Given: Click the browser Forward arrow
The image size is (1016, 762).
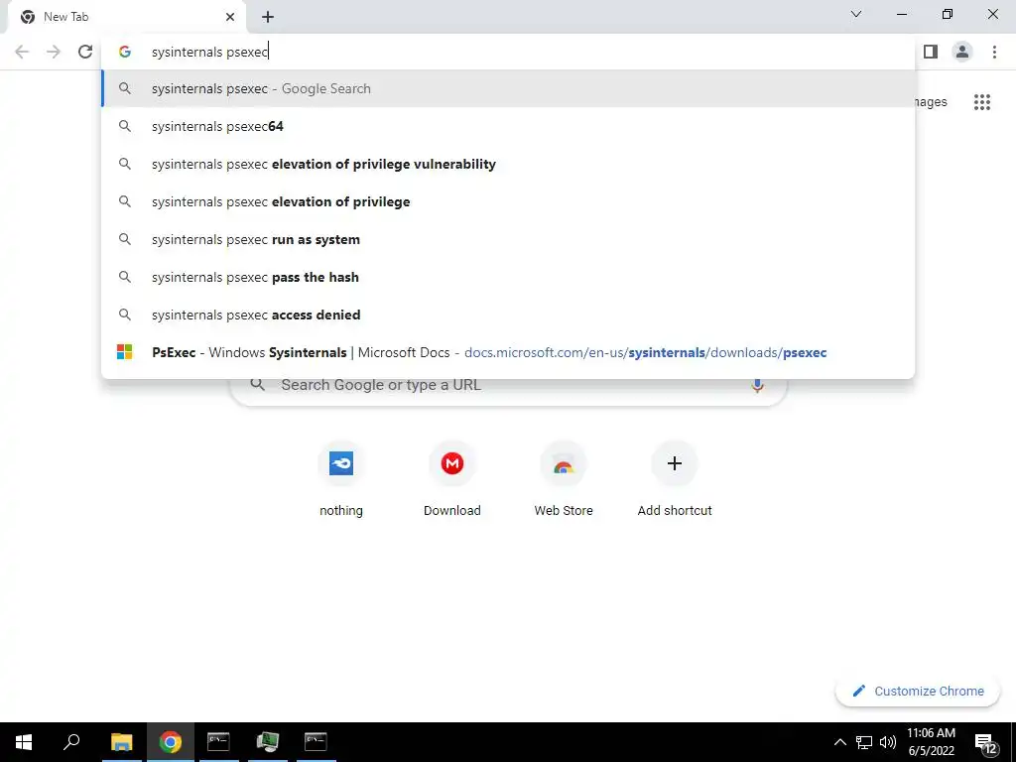Looking at the screenshot, I should [54, 52].
